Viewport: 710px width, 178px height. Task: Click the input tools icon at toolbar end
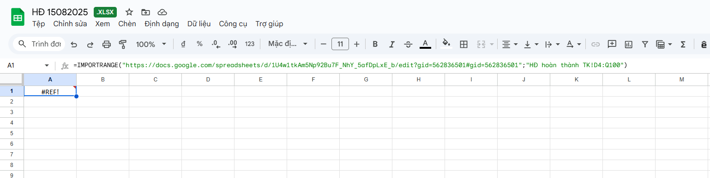click(704, 44)
